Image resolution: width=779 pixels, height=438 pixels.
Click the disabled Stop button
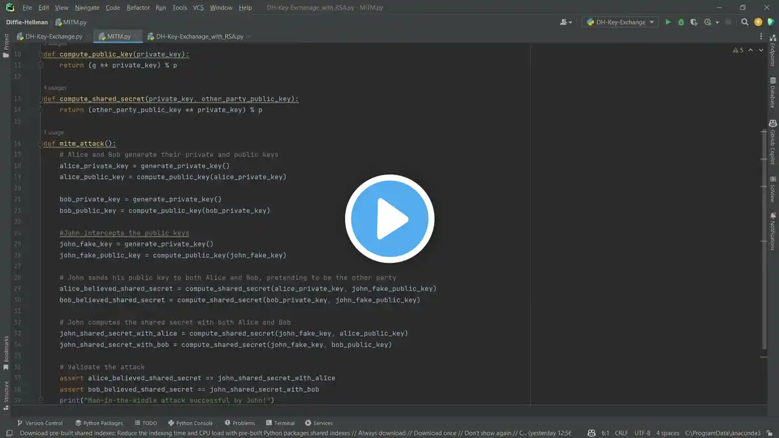click(728, 22)
